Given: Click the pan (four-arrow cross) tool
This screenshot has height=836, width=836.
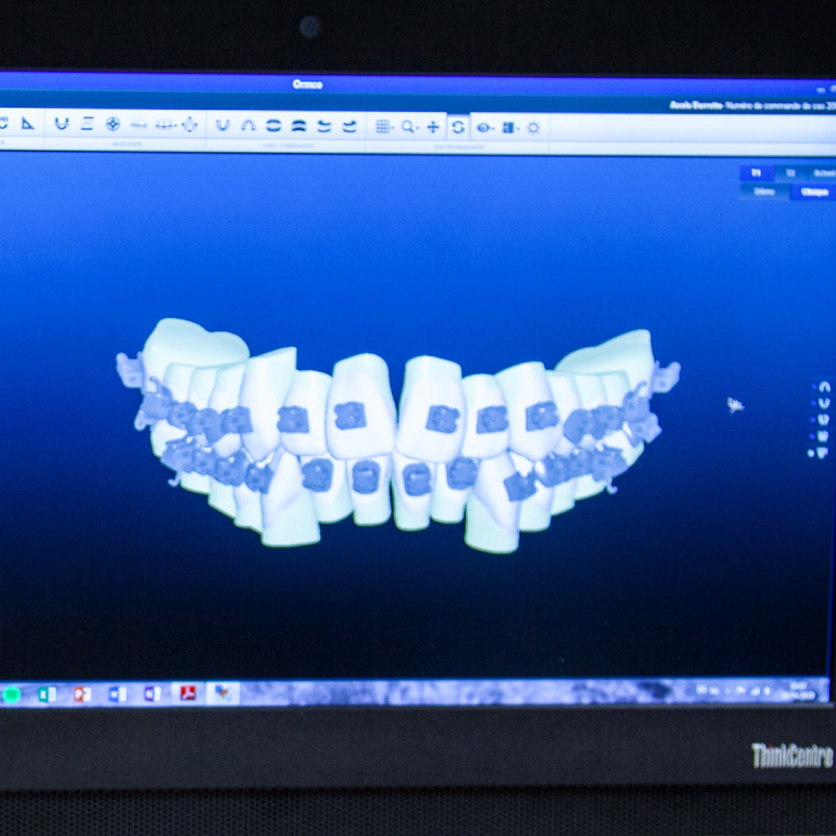Looking at the screenshot, I should click(433, 127).
